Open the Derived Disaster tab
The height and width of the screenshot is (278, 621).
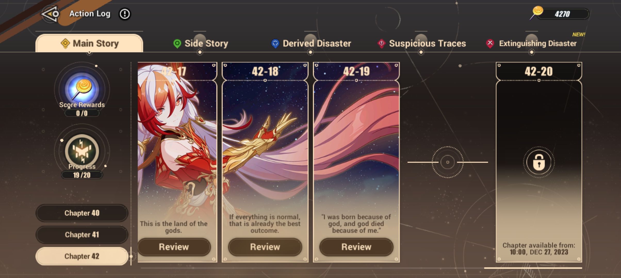[x=311, y=44]
